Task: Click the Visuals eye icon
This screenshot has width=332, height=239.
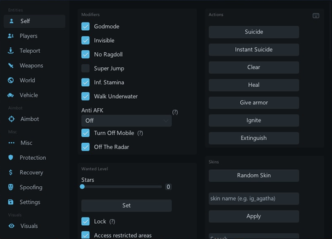Action: point(11,226)
